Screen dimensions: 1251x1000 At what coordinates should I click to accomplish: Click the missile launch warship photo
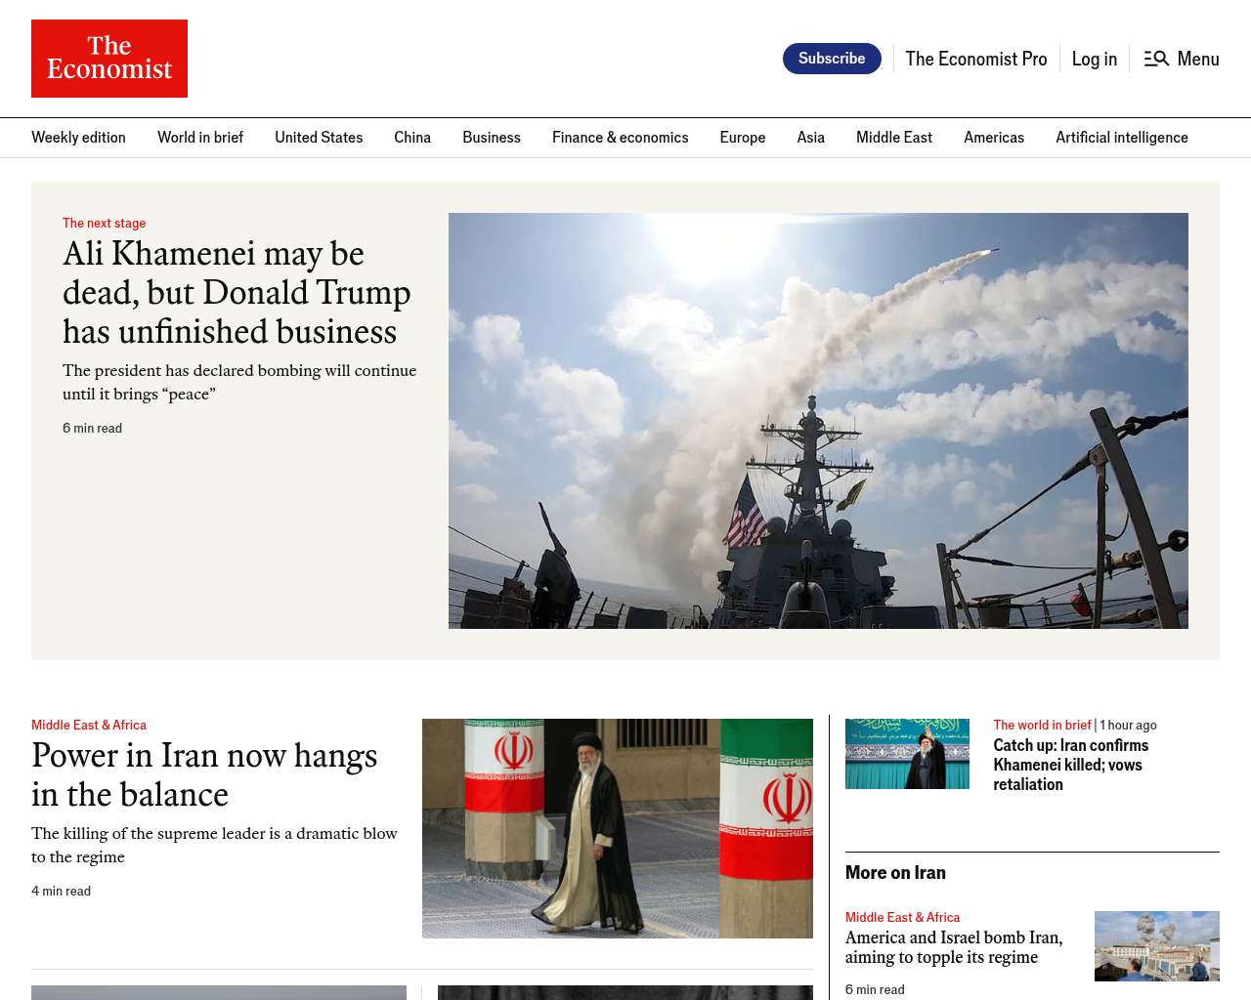coord(818,421)
